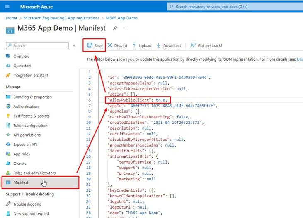Click "termsOfService" null line
The width and height of the screenshot is (303, 218).
click(x=143, y=162)
